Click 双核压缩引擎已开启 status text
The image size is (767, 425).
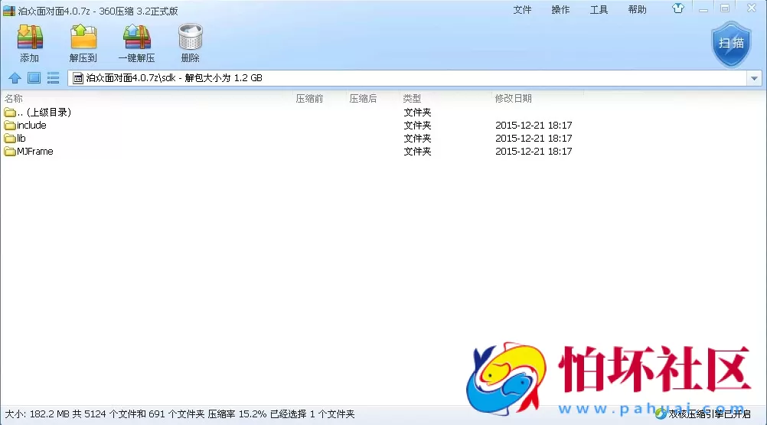710,414
